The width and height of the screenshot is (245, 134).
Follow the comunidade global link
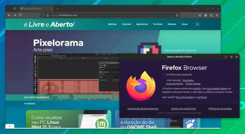(216, 88)
